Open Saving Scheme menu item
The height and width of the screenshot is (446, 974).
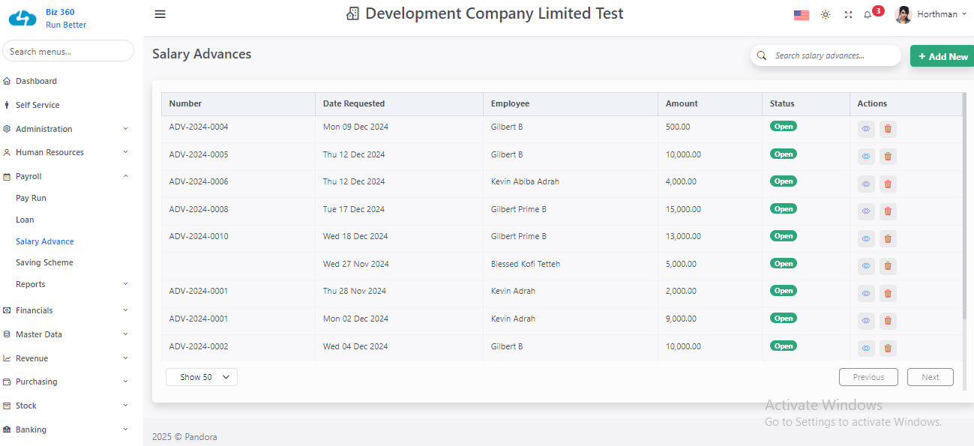pos(44,262)
